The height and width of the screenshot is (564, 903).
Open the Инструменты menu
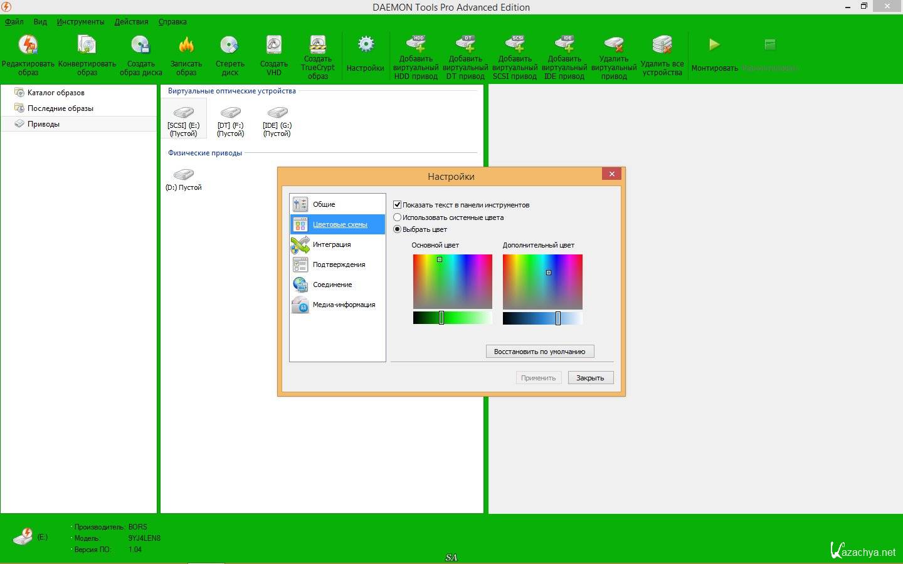pos(80,22)
